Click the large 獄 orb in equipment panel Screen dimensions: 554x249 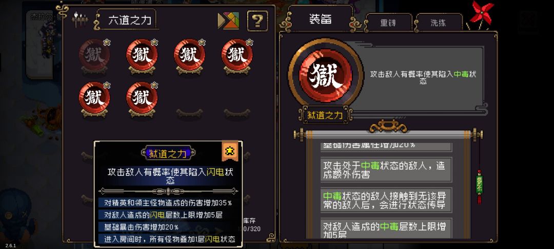[x=325, y=75]
